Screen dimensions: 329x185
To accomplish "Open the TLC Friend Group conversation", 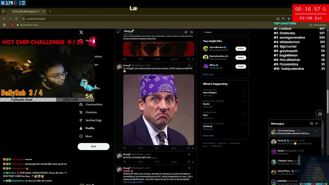I will point(296,132).
